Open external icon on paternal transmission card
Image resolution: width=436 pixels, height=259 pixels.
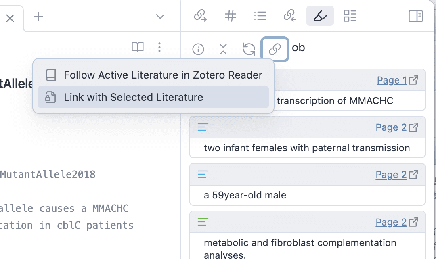click(x=413, y=127)
